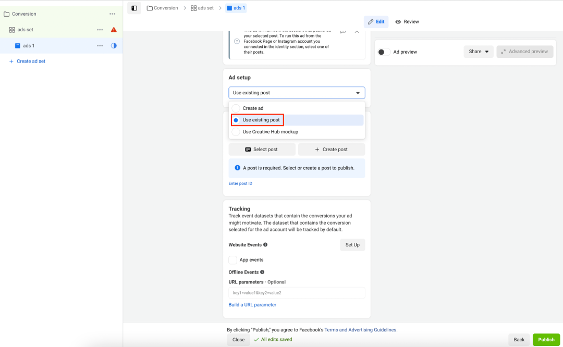The width and height of the screenshot is (563, 347).
Task: Choose Use Creative Hub mockup option
Action: [x=236, y=132]
